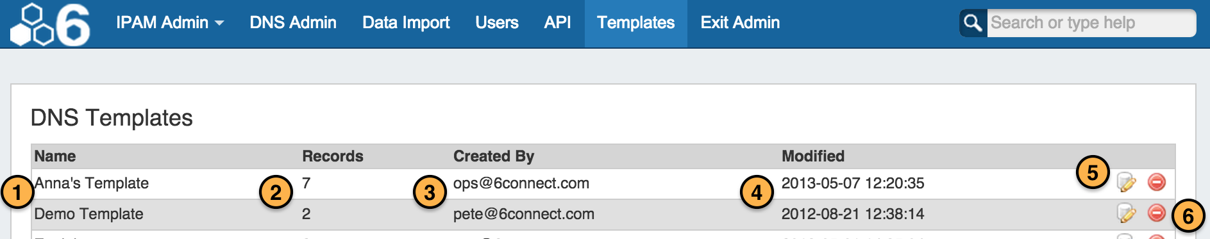Click the search magnifier icon
Viewport: 1210px width, 239px height.
pyautogui.click(x=973, y=23)
